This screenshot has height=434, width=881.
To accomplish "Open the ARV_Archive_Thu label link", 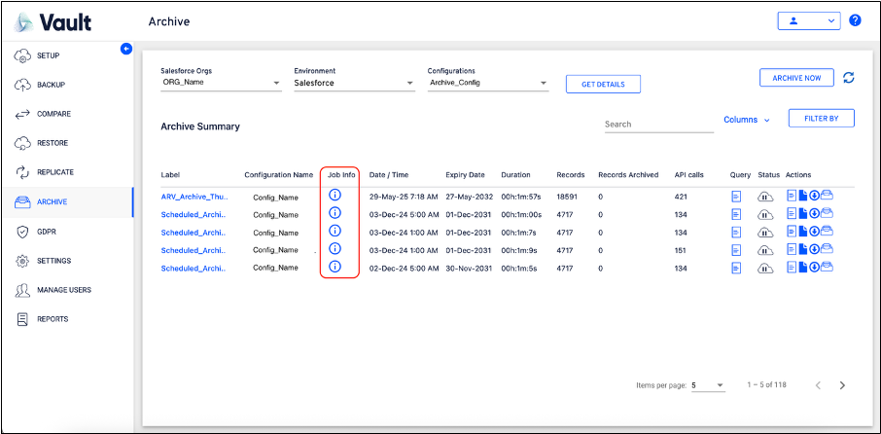I will [194, 197].
